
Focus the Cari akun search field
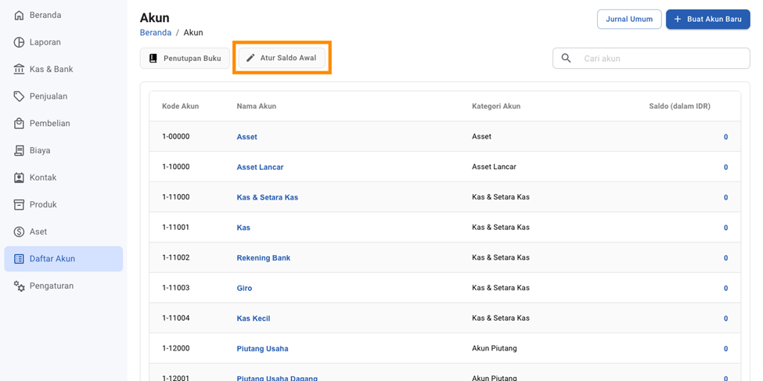point(661,58)
